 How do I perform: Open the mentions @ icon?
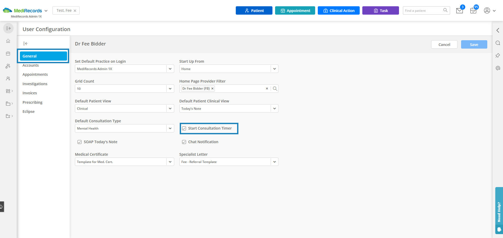point(498,68)
